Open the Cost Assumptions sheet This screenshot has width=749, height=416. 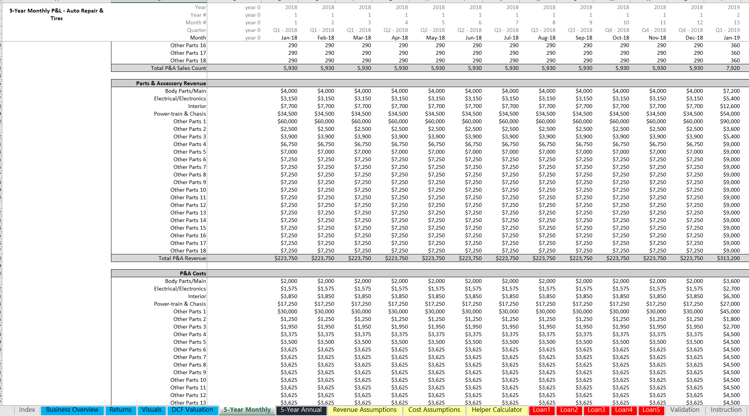(434, 410)
